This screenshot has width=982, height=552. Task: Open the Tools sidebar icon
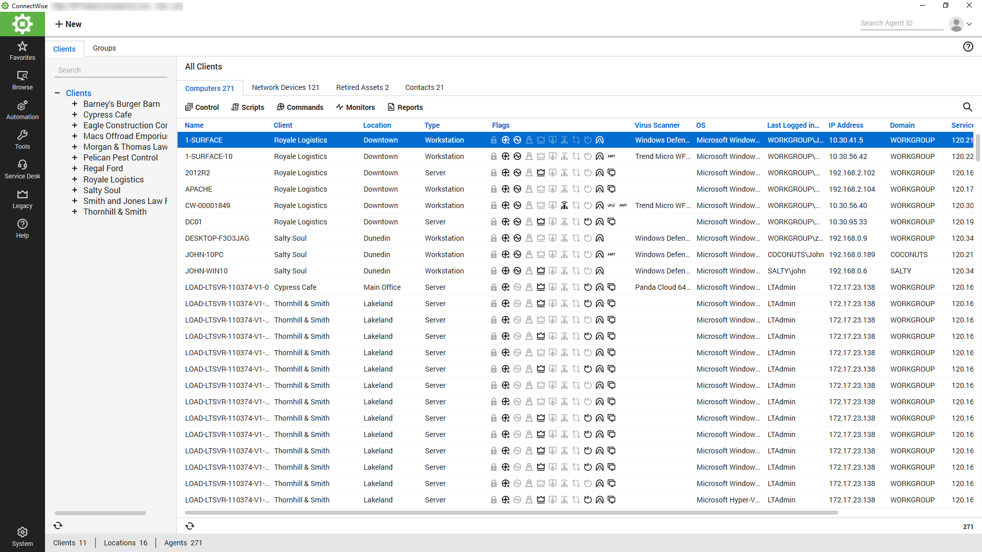click(22, 140)
